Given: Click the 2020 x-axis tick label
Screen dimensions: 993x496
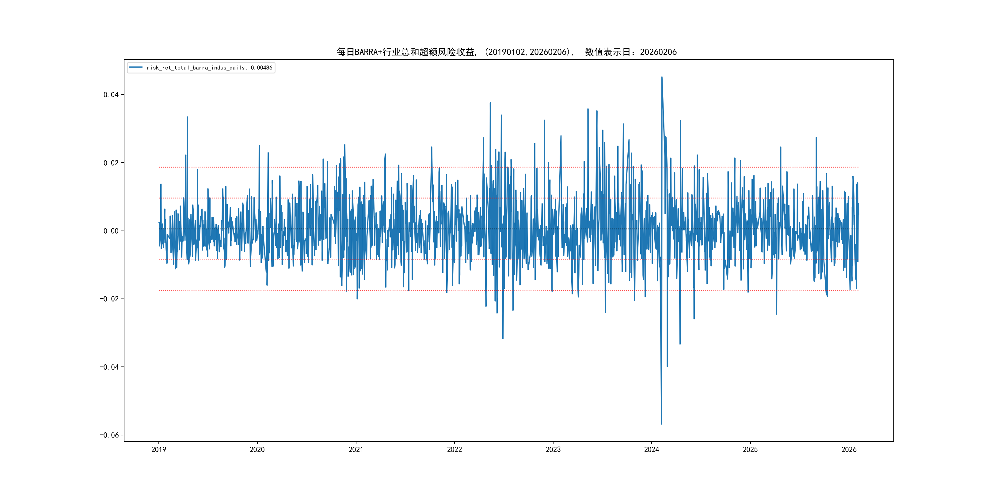Looking at the screenshot, I should [257, 449].
